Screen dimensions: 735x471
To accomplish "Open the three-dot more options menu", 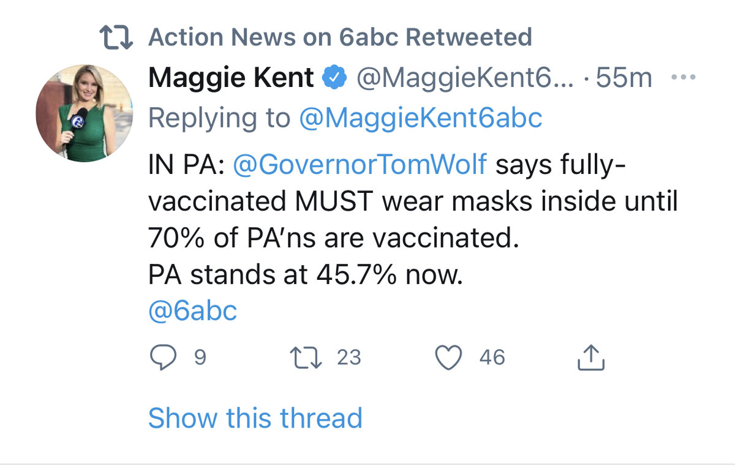I will pyautogui.click(x=684, y=78).
